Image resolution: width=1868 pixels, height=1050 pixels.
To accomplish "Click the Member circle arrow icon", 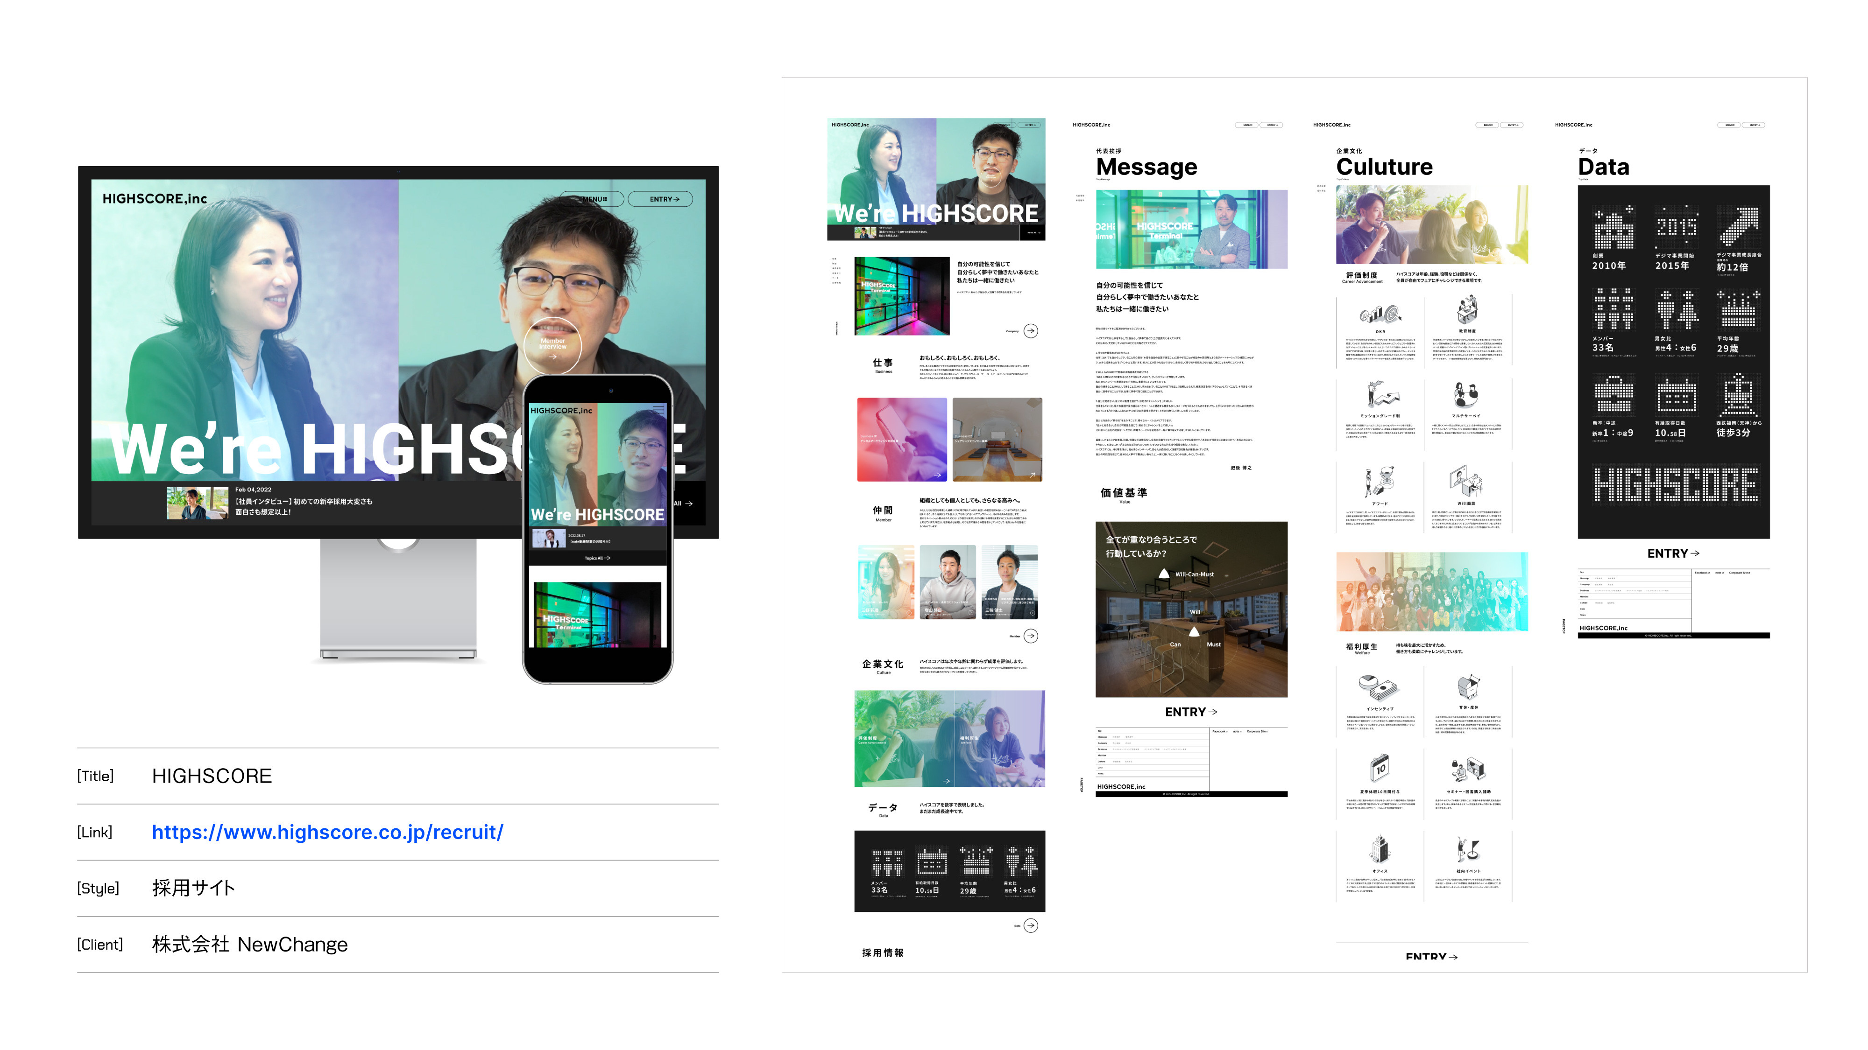I will click(1031, 636).
